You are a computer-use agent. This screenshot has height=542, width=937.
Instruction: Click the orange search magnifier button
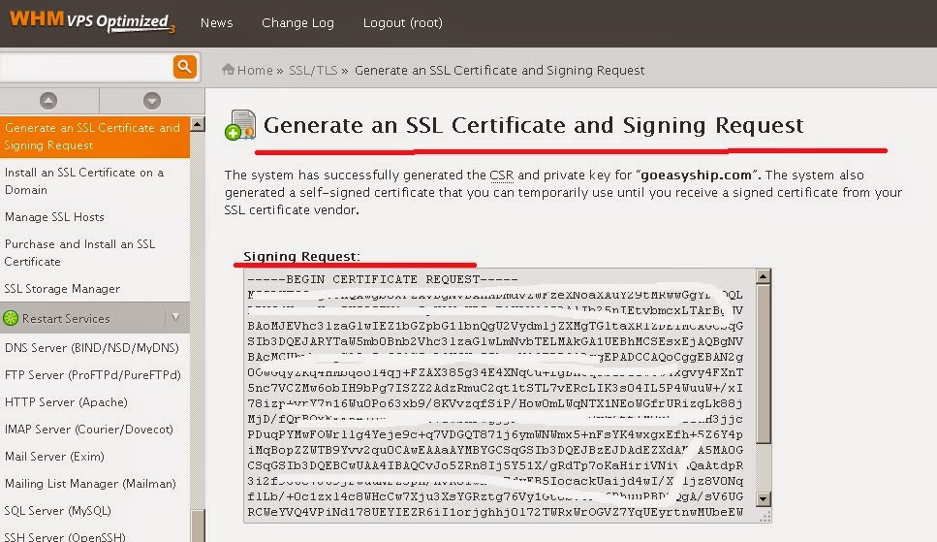(x=185, y=66)
